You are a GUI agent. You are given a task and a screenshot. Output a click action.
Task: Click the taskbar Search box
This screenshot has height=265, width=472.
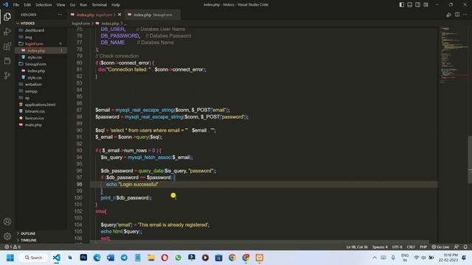34,258
